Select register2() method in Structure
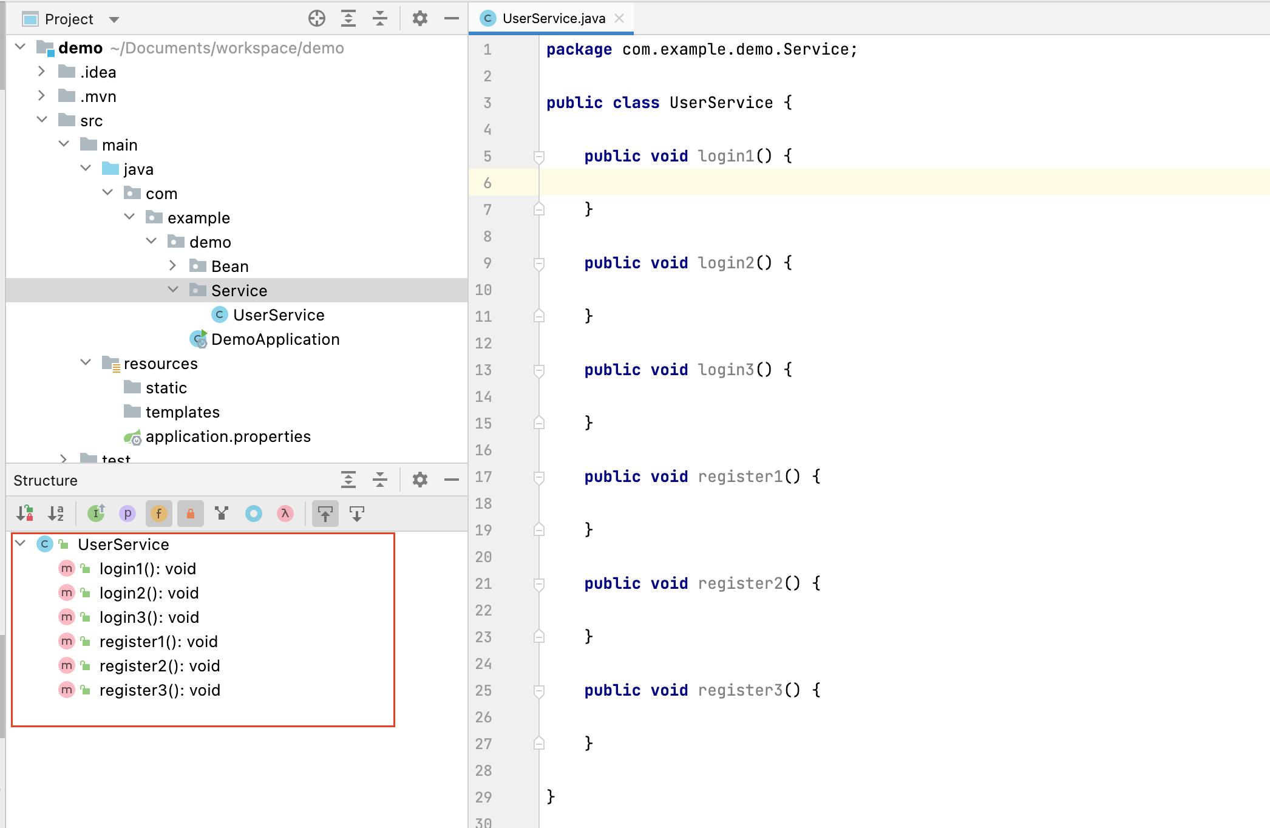 [159, 666]
